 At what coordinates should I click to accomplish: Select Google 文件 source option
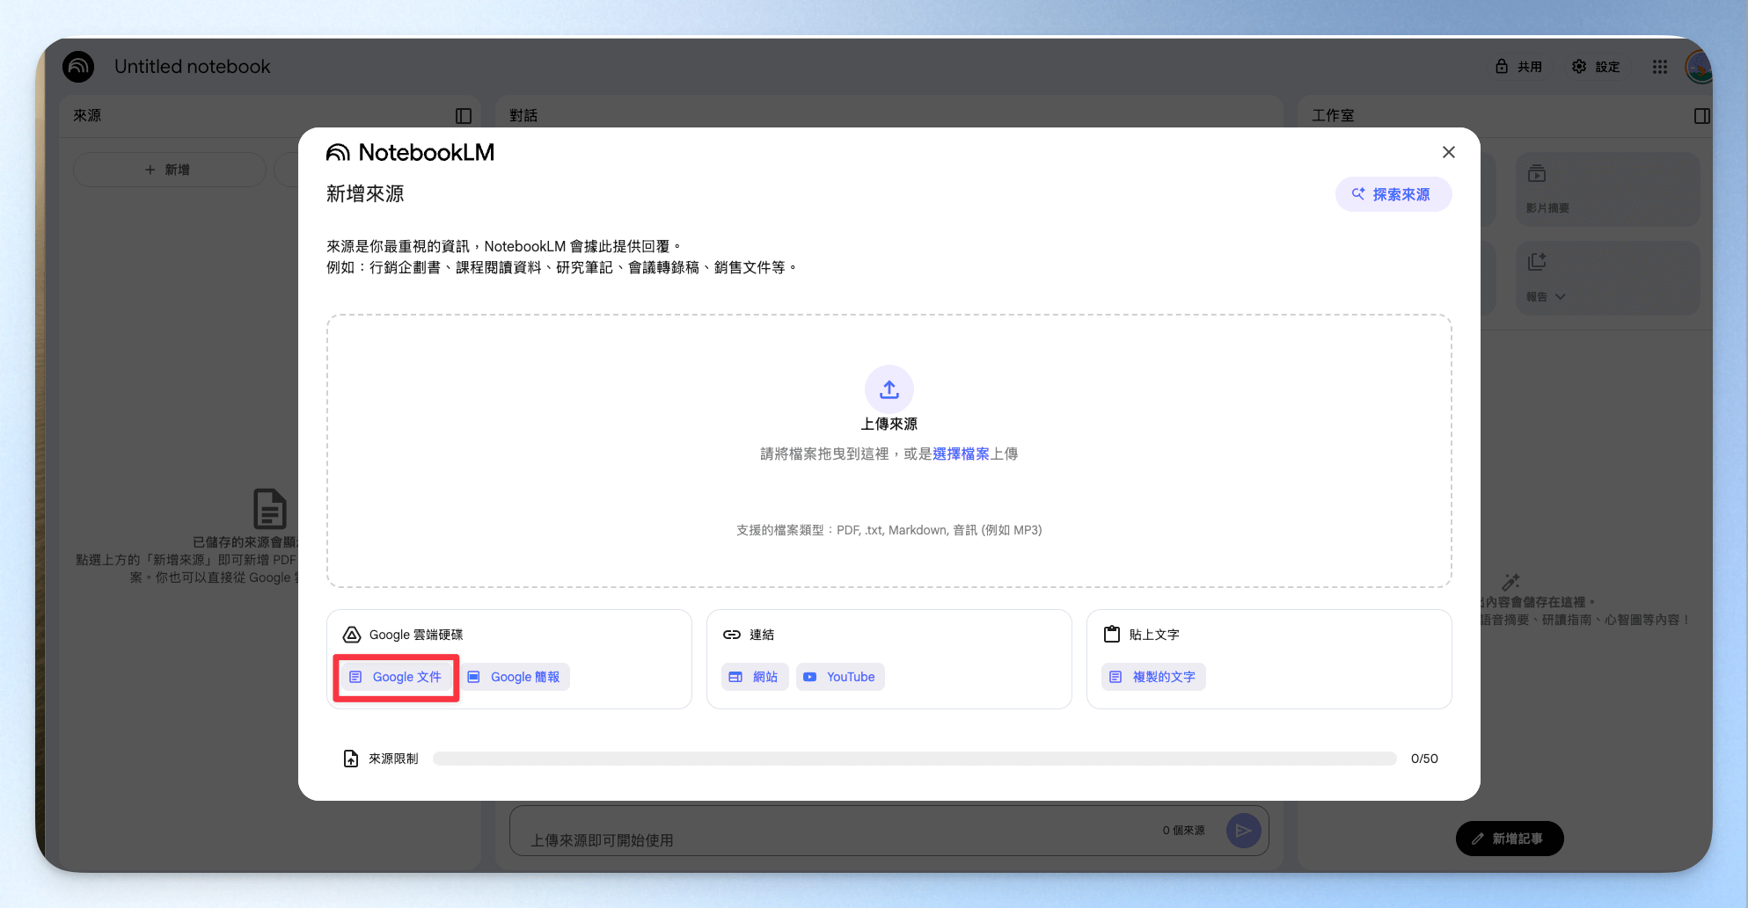pos(396,677)
